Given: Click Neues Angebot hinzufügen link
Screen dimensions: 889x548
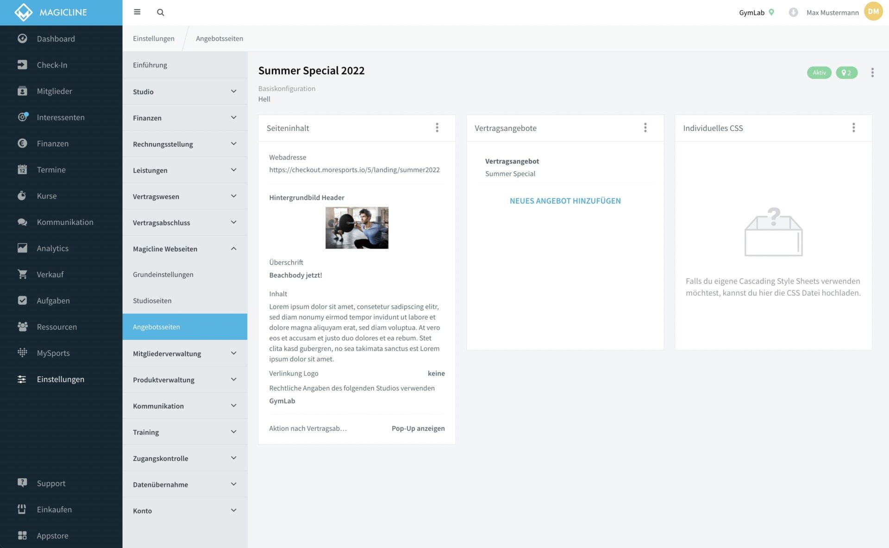Looking at the screenshot, I should 565,201.
